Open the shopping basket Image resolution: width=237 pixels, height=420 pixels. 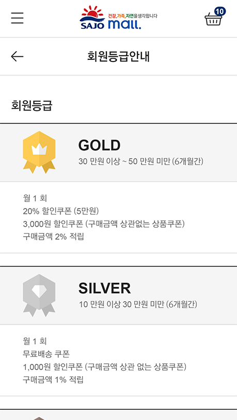click(213, 20)
